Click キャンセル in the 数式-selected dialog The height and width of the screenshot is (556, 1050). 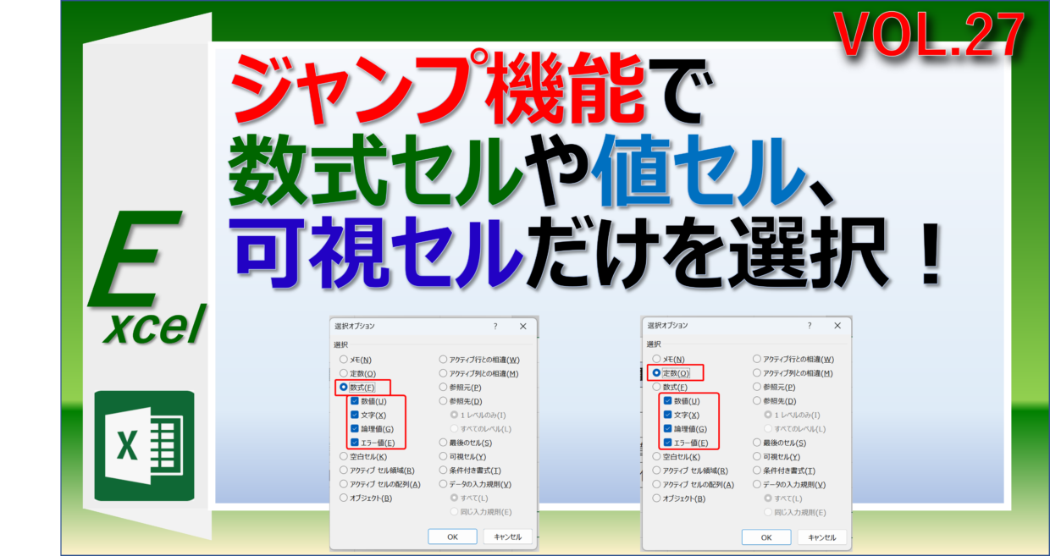pos(508,537)
